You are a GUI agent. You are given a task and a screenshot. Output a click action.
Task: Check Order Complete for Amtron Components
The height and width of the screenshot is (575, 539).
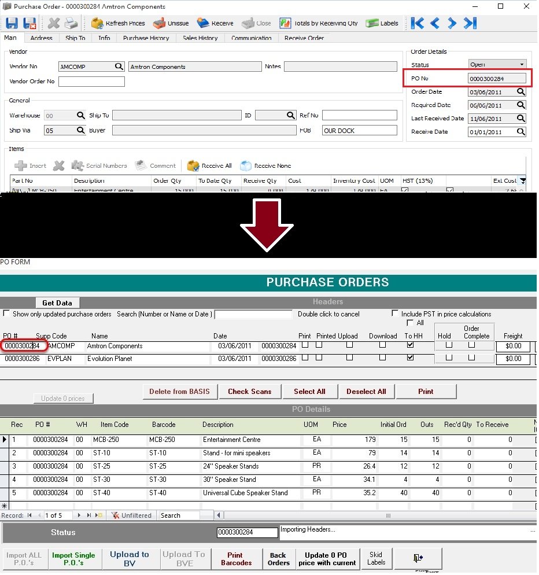coord(472,345)
